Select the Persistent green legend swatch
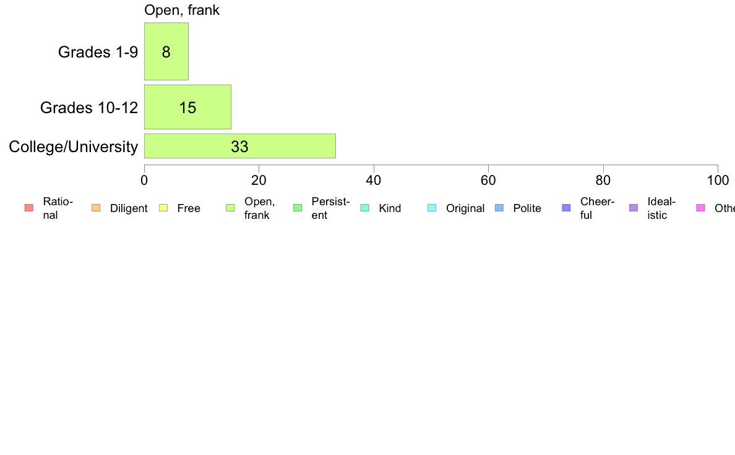735x455 pixels. (298, 208)
